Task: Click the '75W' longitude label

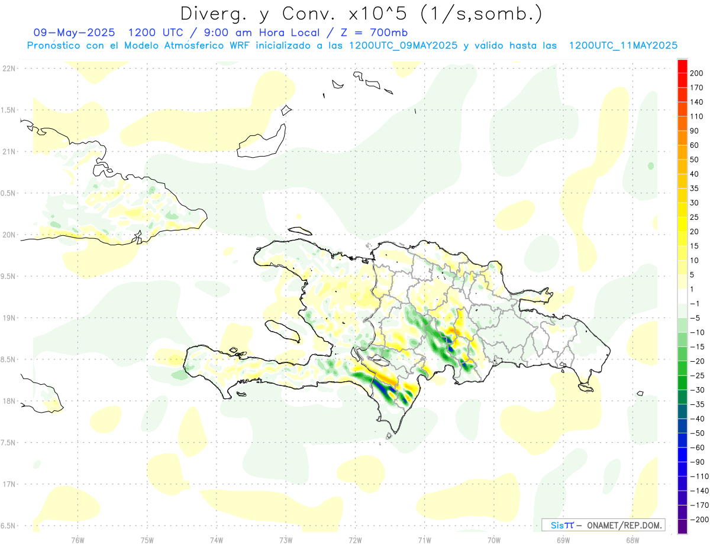Action: 147,540
